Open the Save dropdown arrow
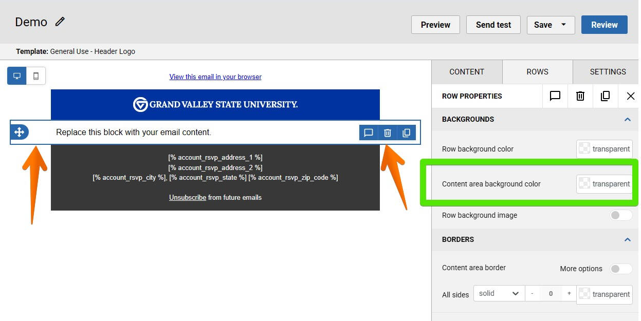This screenshot has width=641, height=321. tap(563, 25)
